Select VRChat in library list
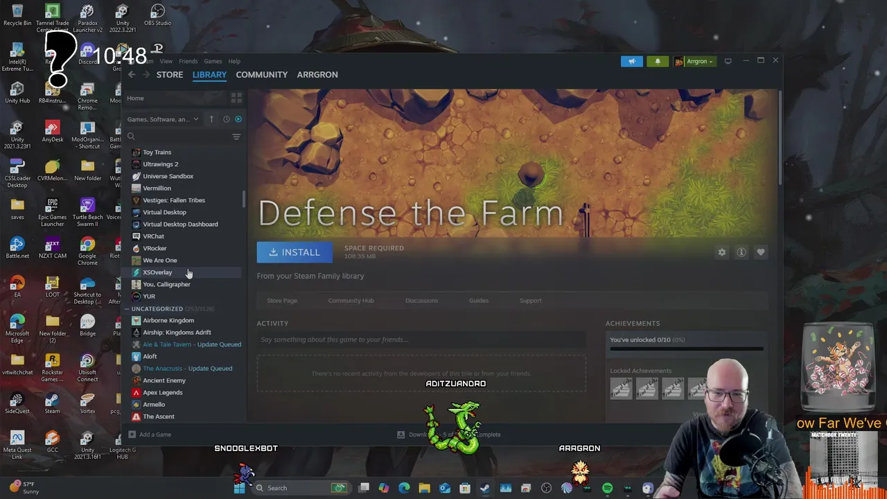 click(153, 236)
